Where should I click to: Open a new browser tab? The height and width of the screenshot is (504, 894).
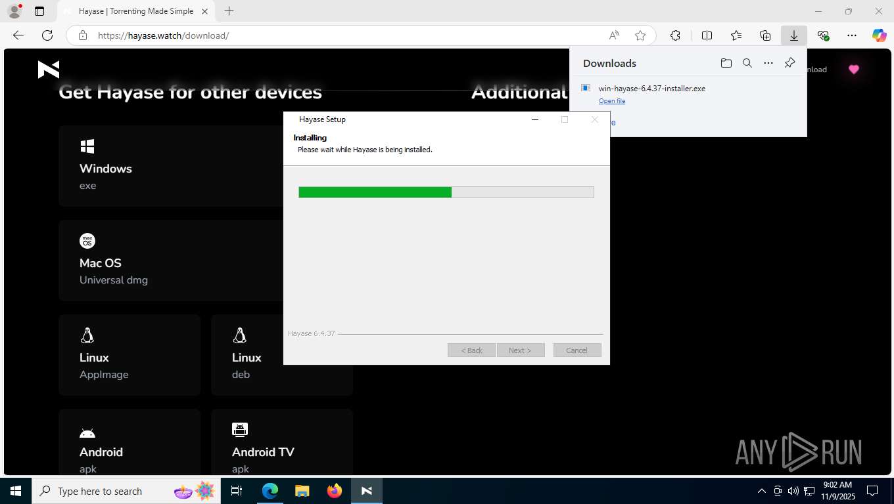coord(229,11)
